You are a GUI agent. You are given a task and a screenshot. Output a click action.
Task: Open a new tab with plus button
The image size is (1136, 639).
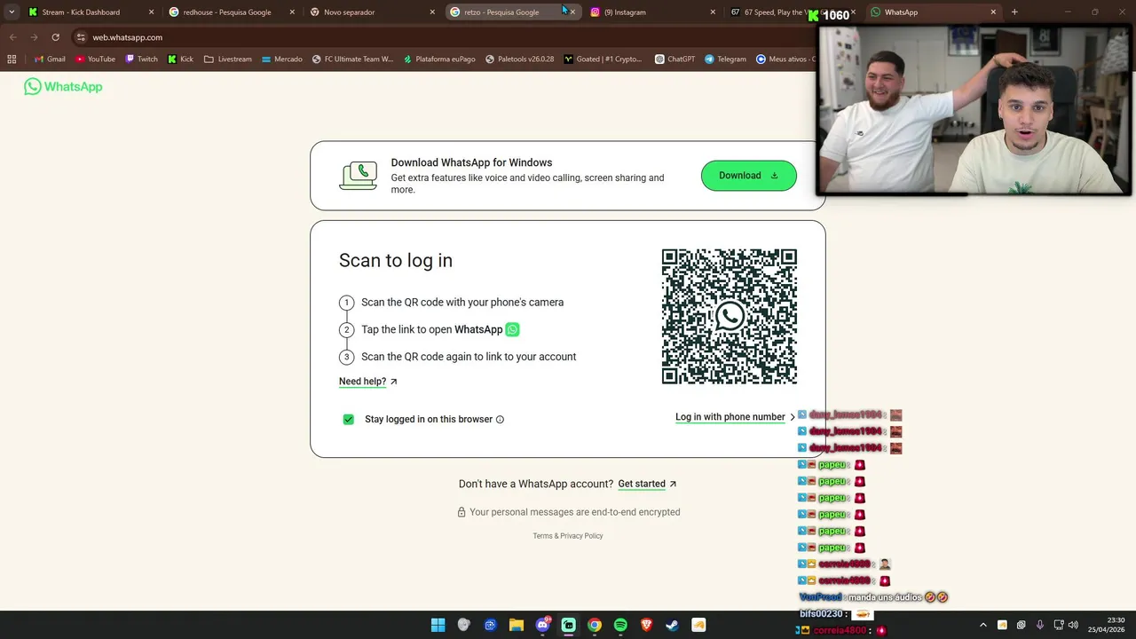tap(1014, 12)
